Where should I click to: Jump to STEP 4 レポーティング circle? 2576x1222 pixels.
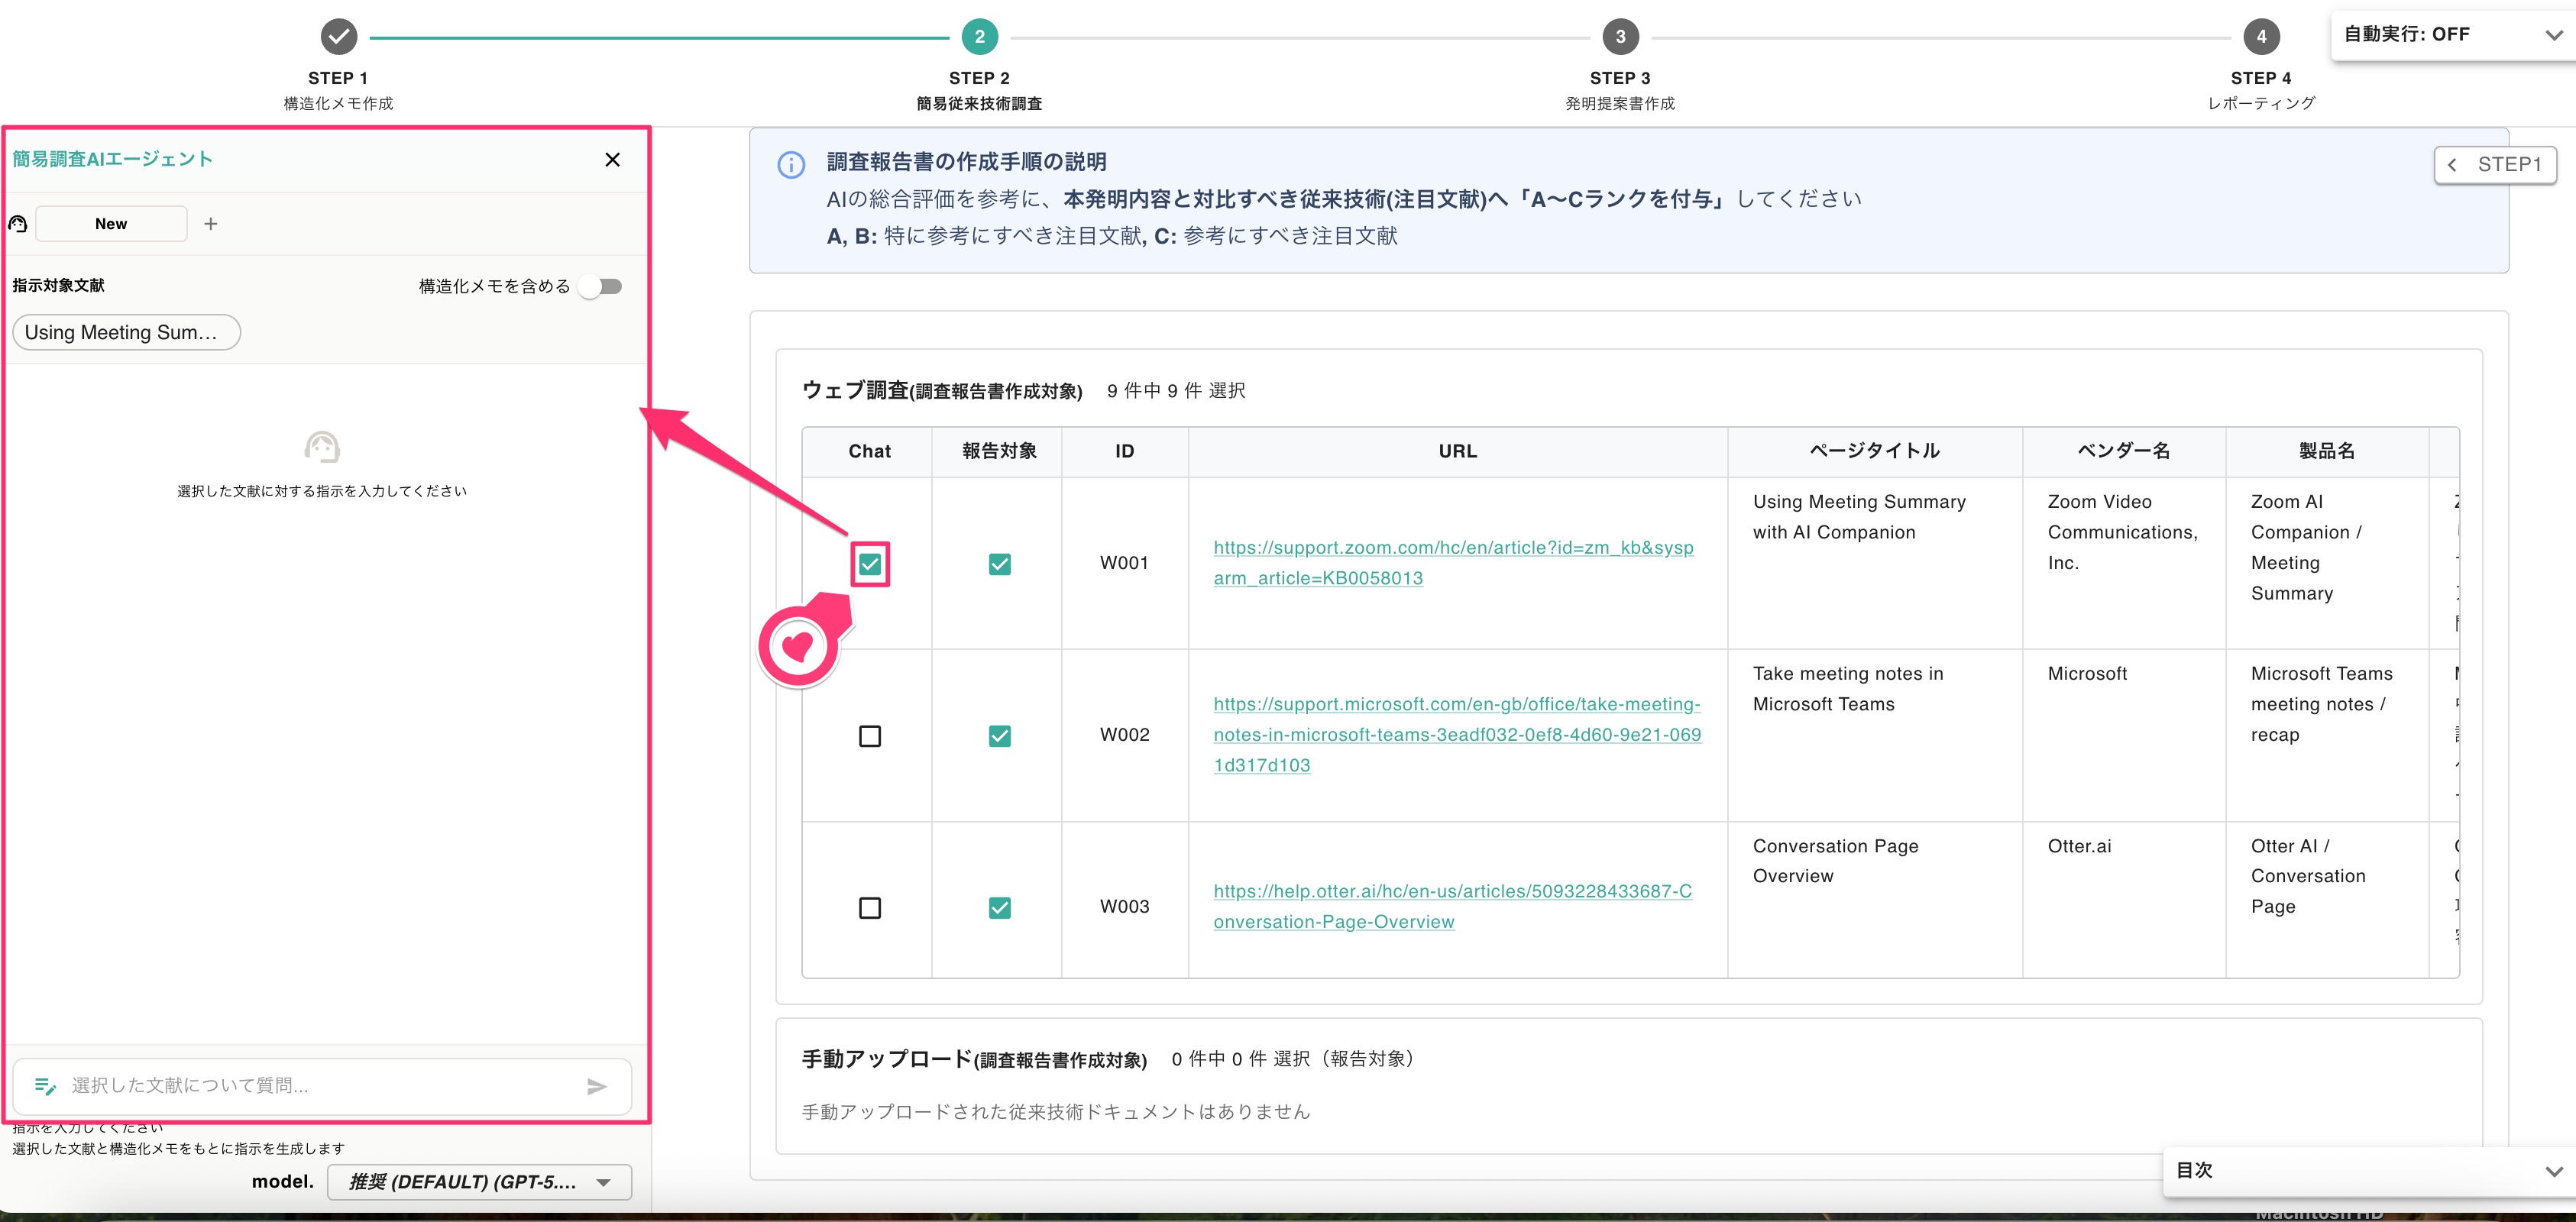(2261, 37)
